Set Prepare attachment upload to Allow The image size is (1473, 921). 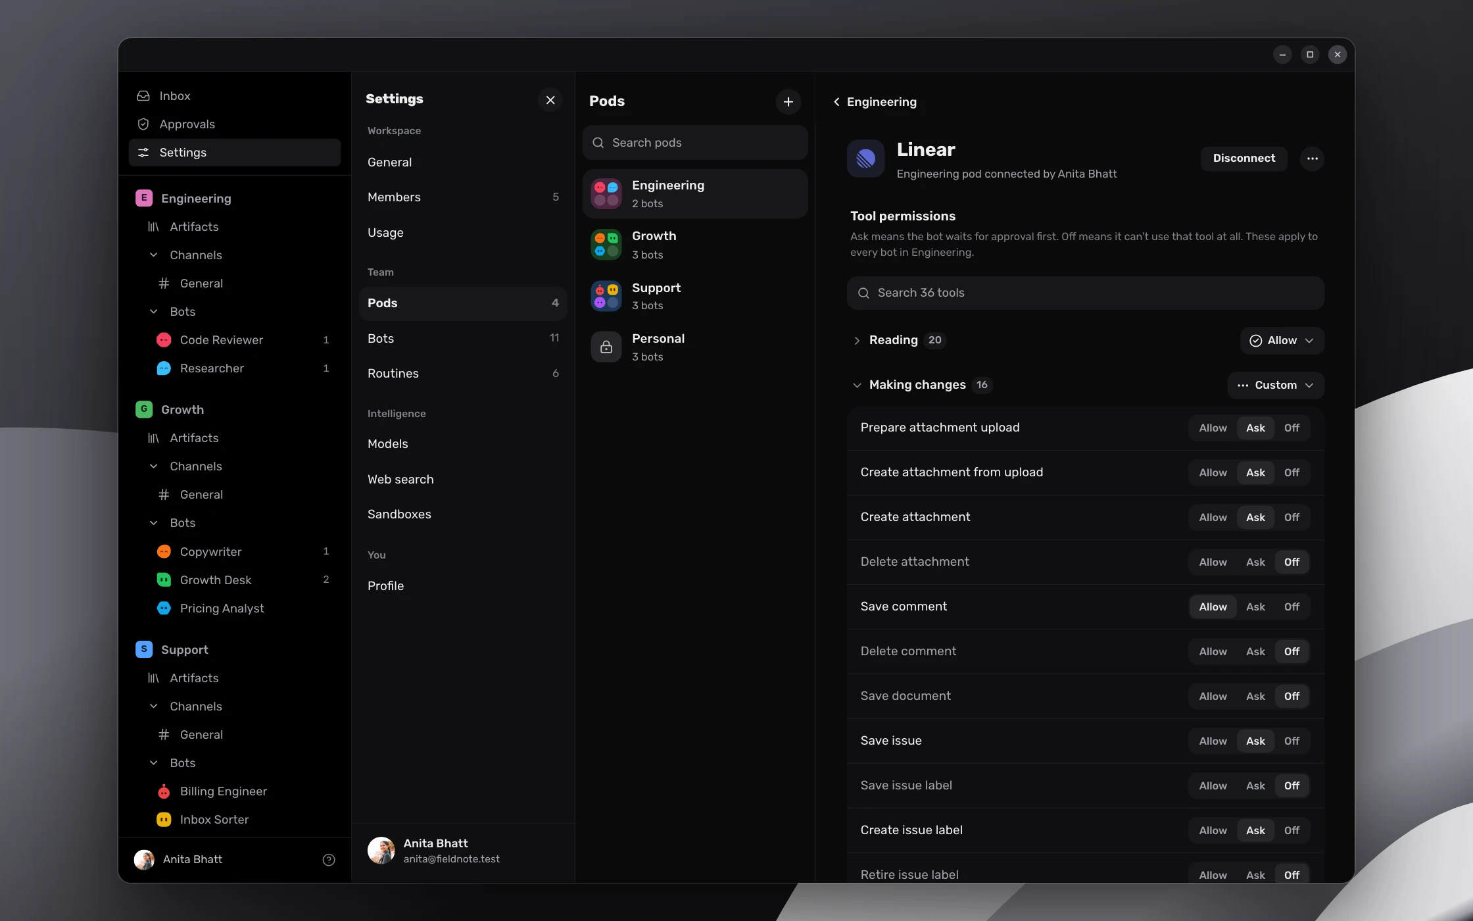pos(1213,428)
